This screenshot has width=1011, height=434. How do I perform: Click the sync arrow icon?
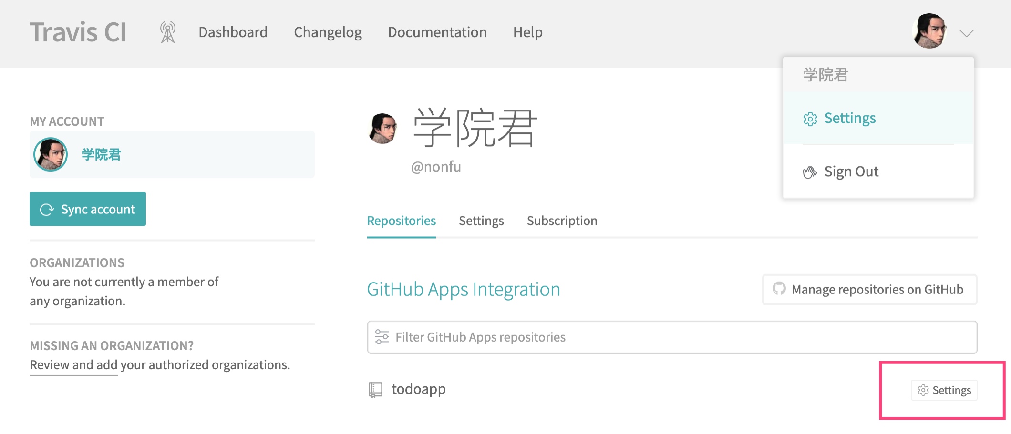[x=47, y=210]
